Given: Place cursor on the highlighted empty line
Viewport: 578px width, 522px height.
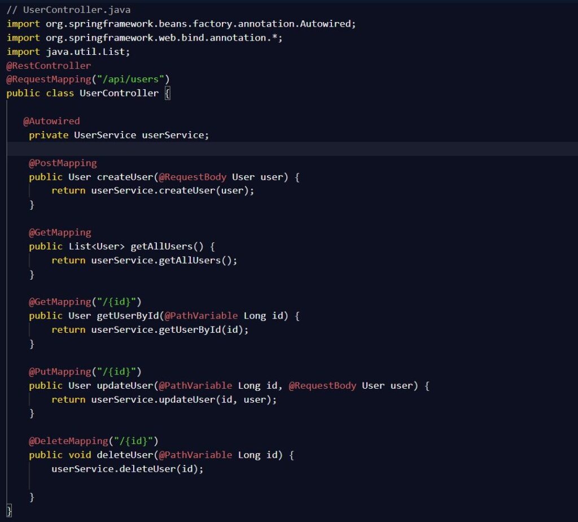Looking at the screenshot, I should [292, 149].
